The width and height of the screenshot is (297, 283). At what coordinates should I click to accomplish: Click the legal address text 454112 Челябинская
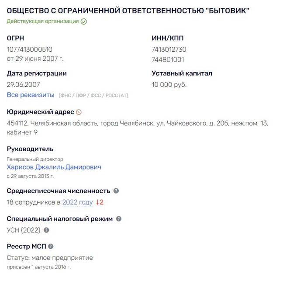click(x=138, y=127)
